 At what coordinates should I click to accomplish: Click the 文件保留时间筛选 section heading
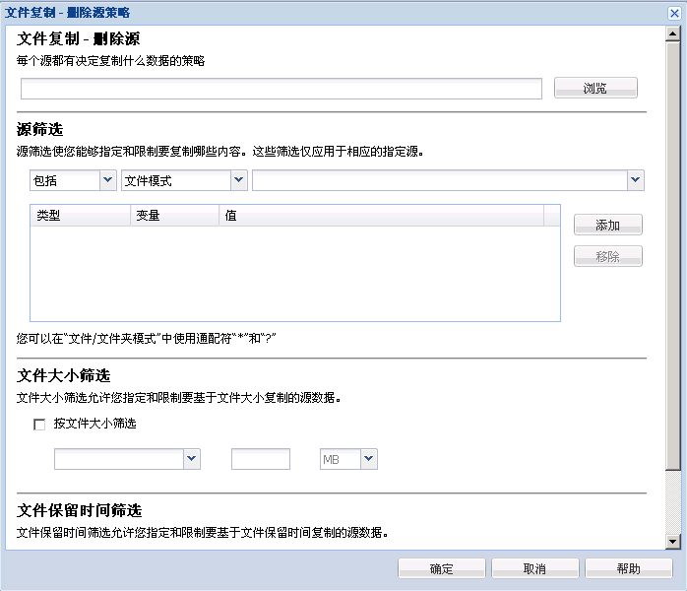pyautogui.click(x=80, y=510)
